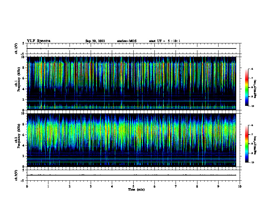
Task: Click the ch.2 spectrogram color scale bar
Action: click(246, 144)
